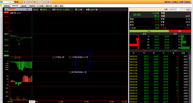This screenshot has height=103, width=193.
Task: Click ask price 29.85 in order book
Action: pos(167,39)
